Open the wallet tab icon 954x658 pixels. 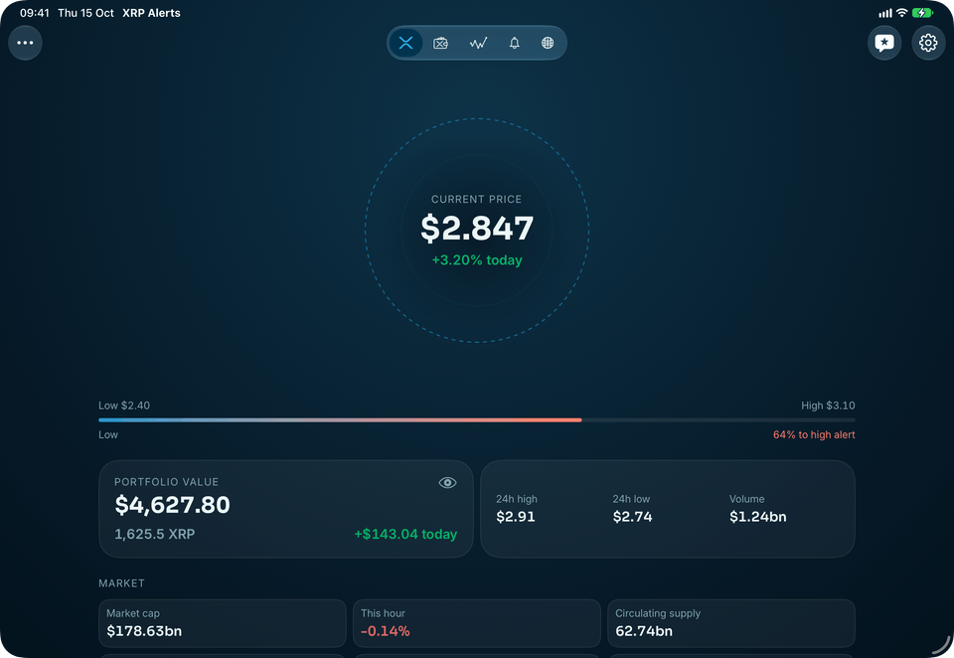pos(440,43)
